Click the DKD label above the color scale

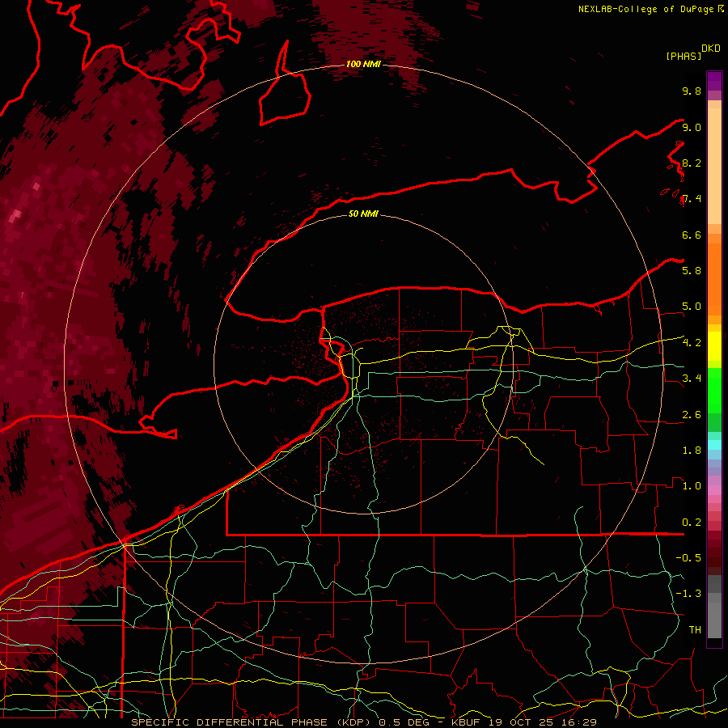coord(710,49)
